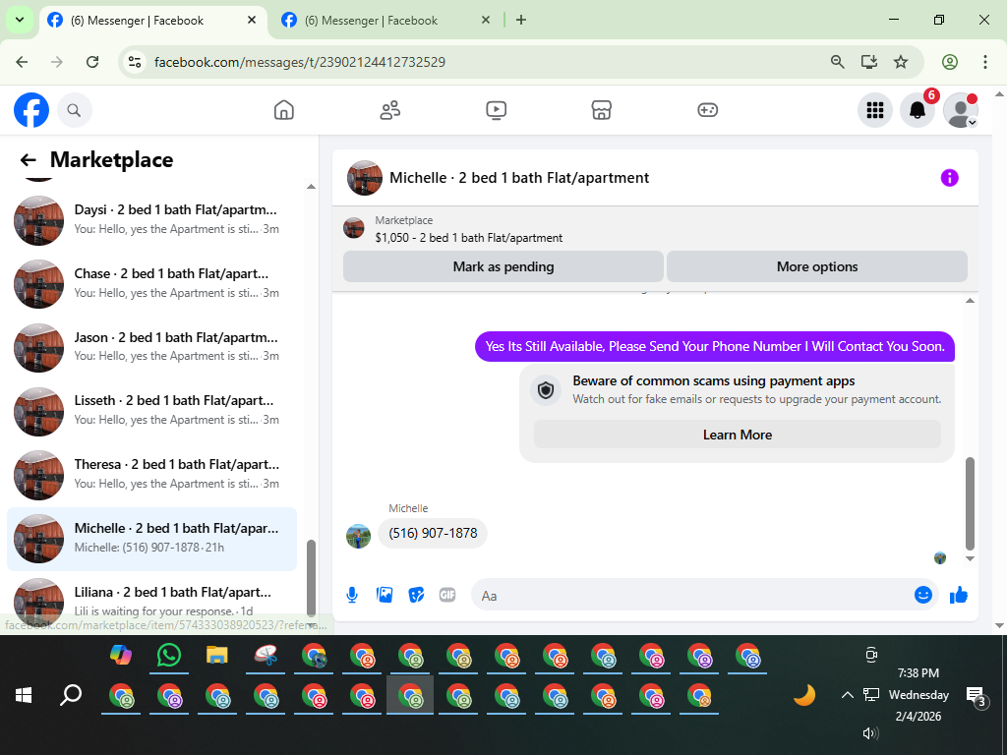The width and height of the screenshot is (1007, 755).
Task: Show hidden system tray icons chevron
Action: click(847, 695)
